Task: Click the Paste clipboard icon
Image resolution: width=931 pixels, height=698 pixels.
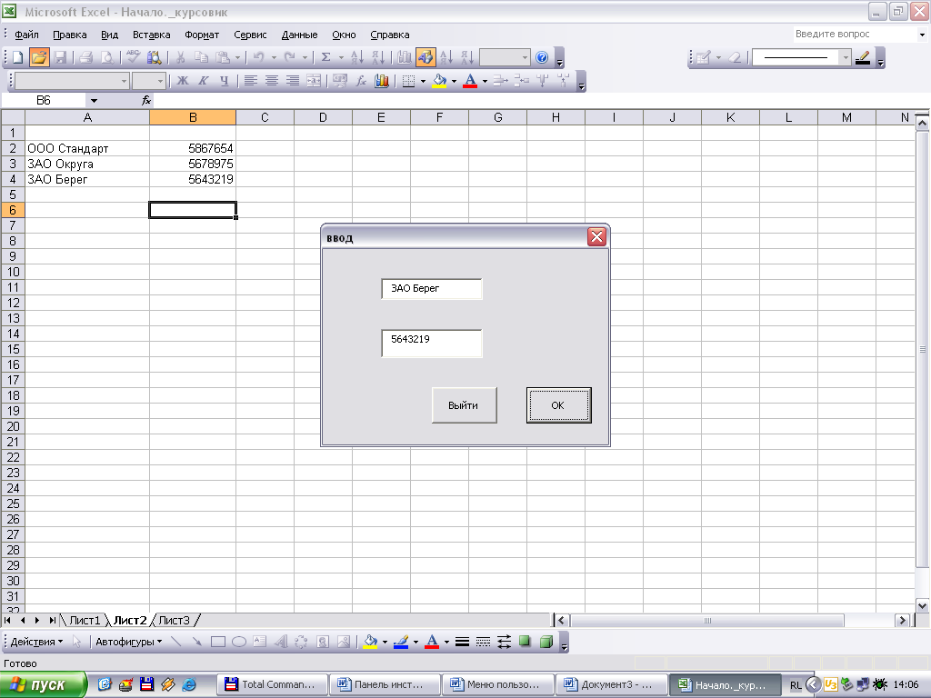Action: click(223, 57)
